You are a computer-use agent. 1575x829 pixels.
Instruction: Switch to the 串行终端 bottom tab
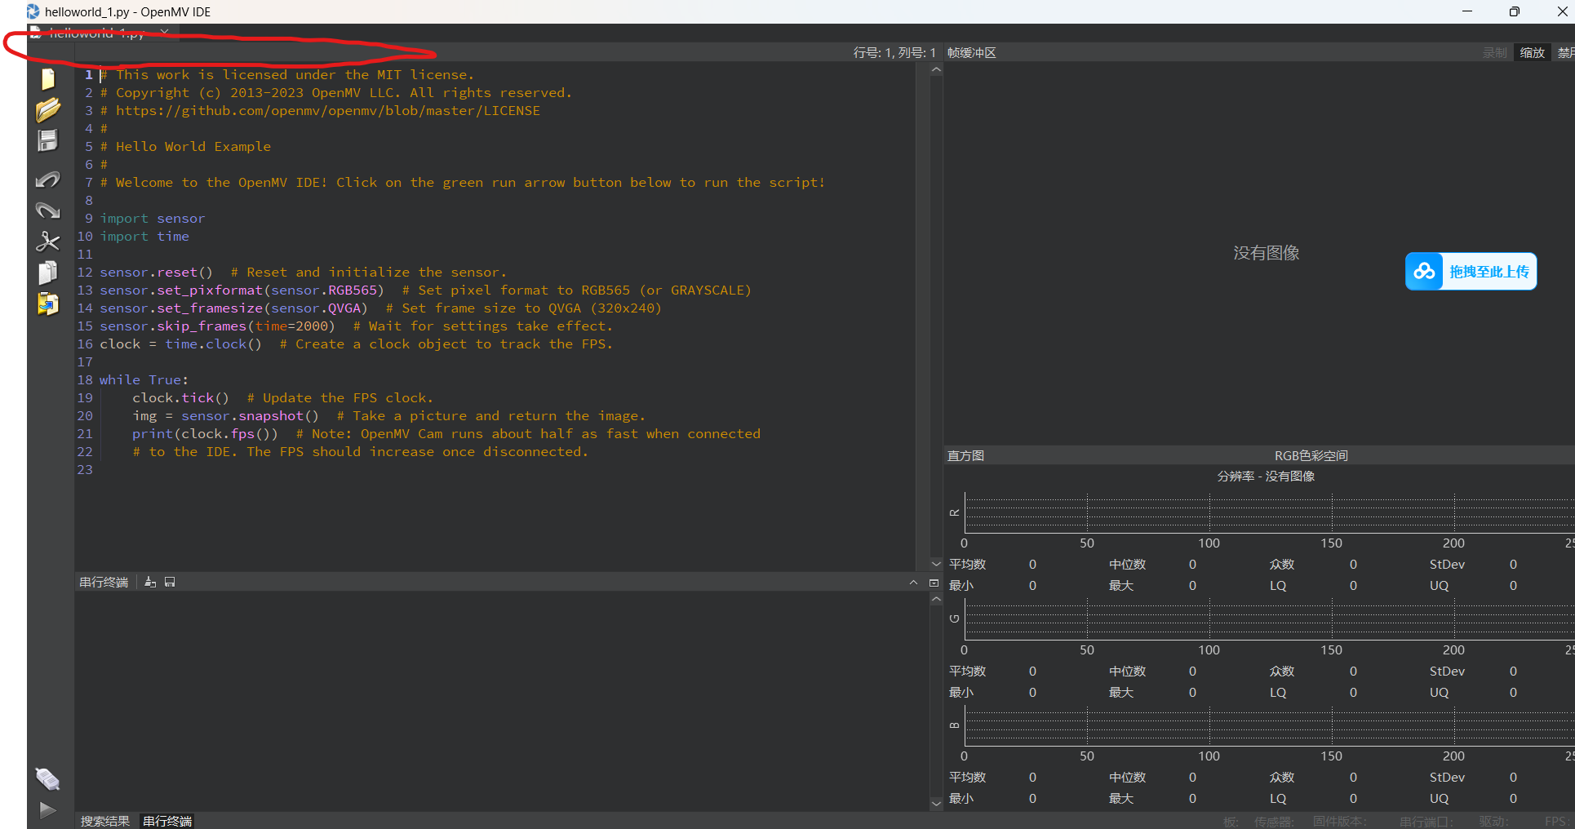(167, 821)
